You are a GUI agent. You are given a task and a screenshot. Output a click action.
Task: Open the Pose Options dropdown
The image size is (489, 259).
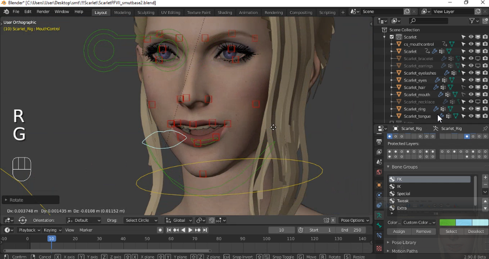coord(355,220)
